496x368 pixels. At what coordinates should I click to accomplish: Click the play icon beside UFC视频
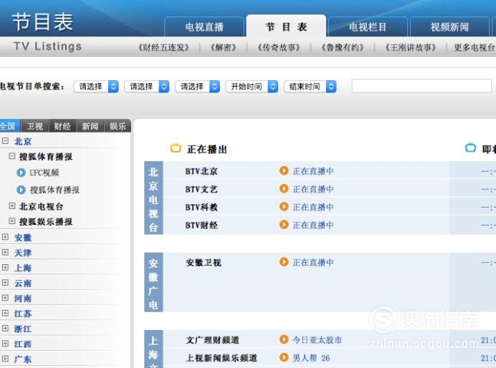(22, 173)
